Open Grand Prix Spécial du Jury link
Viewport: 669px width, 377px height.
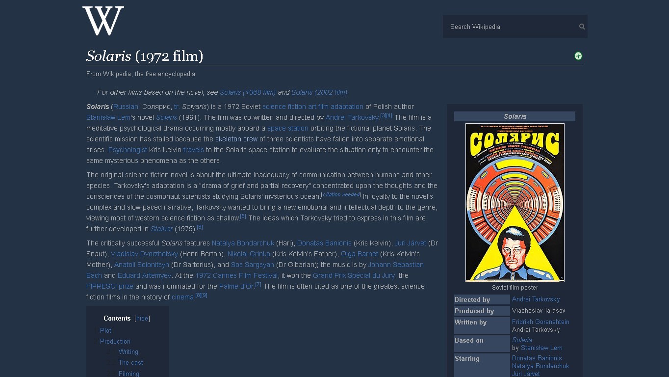pyautogui.click(x=354, y=275)
